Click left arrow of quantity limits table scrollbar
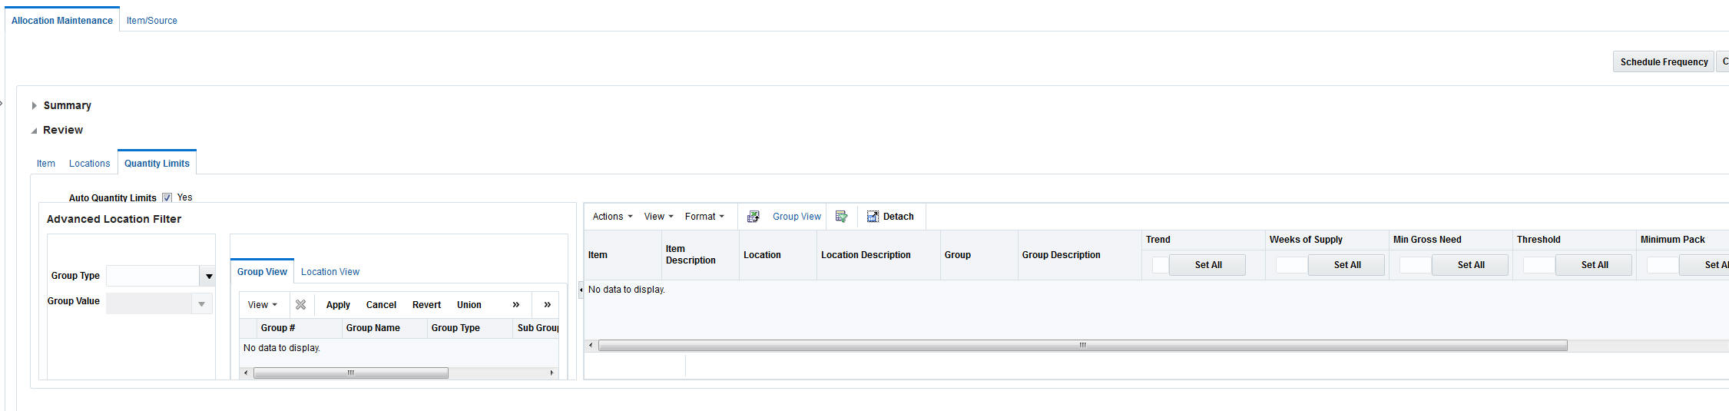The height and width of the screenshot is (411, 1729). tap(591, 346)
